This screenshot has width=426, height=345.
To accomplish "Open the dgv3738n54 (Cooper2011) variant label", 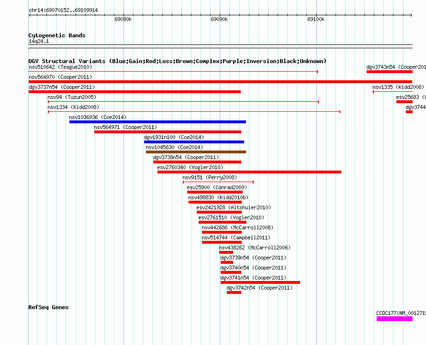I will click(186, 157).
